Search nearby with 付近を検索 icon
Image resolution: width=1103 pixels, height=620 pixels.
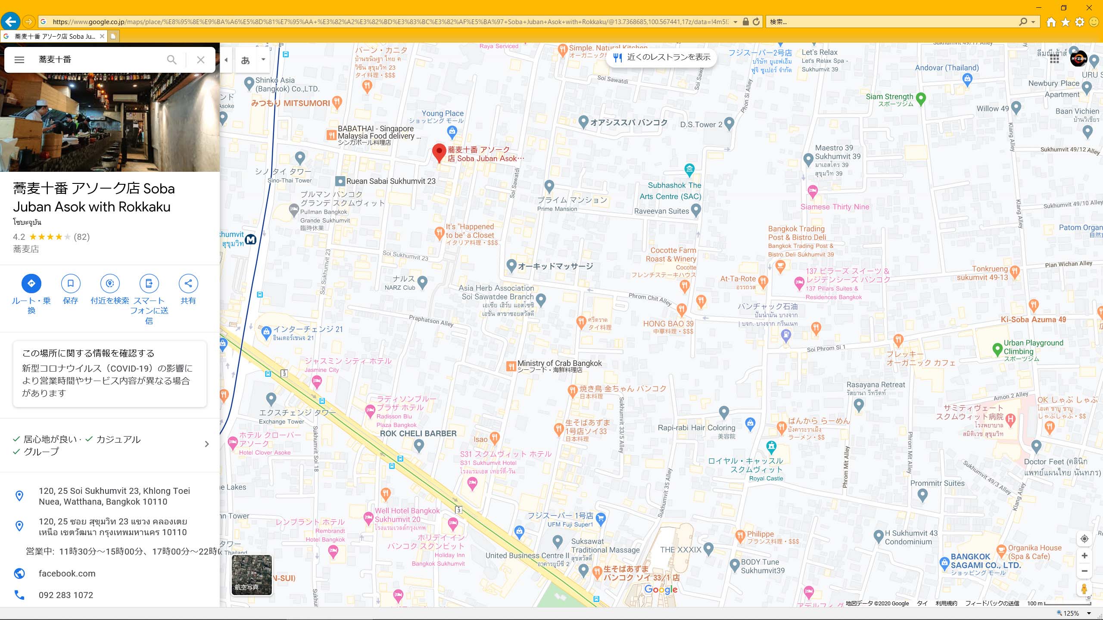[110, 283]
